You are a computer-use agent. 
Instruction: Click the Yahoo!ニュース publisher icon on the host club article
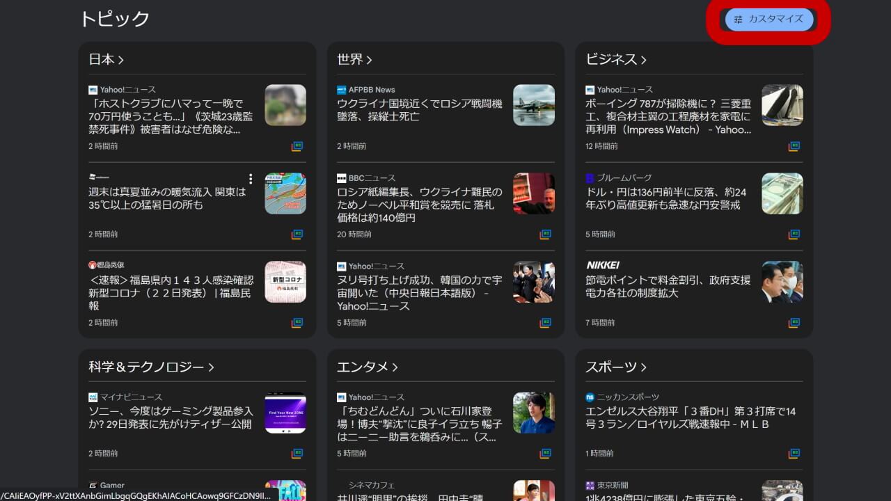pos(91,89)
